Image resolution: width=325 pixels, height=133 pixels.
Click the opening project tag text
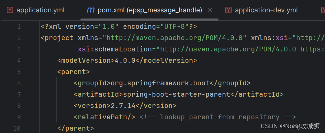point(57,38)
